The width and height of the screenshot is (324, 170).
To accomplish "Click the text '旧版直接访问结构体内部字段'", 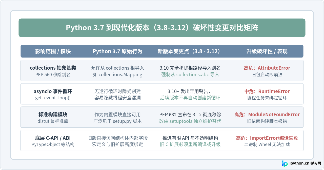I will coord(117,138).
